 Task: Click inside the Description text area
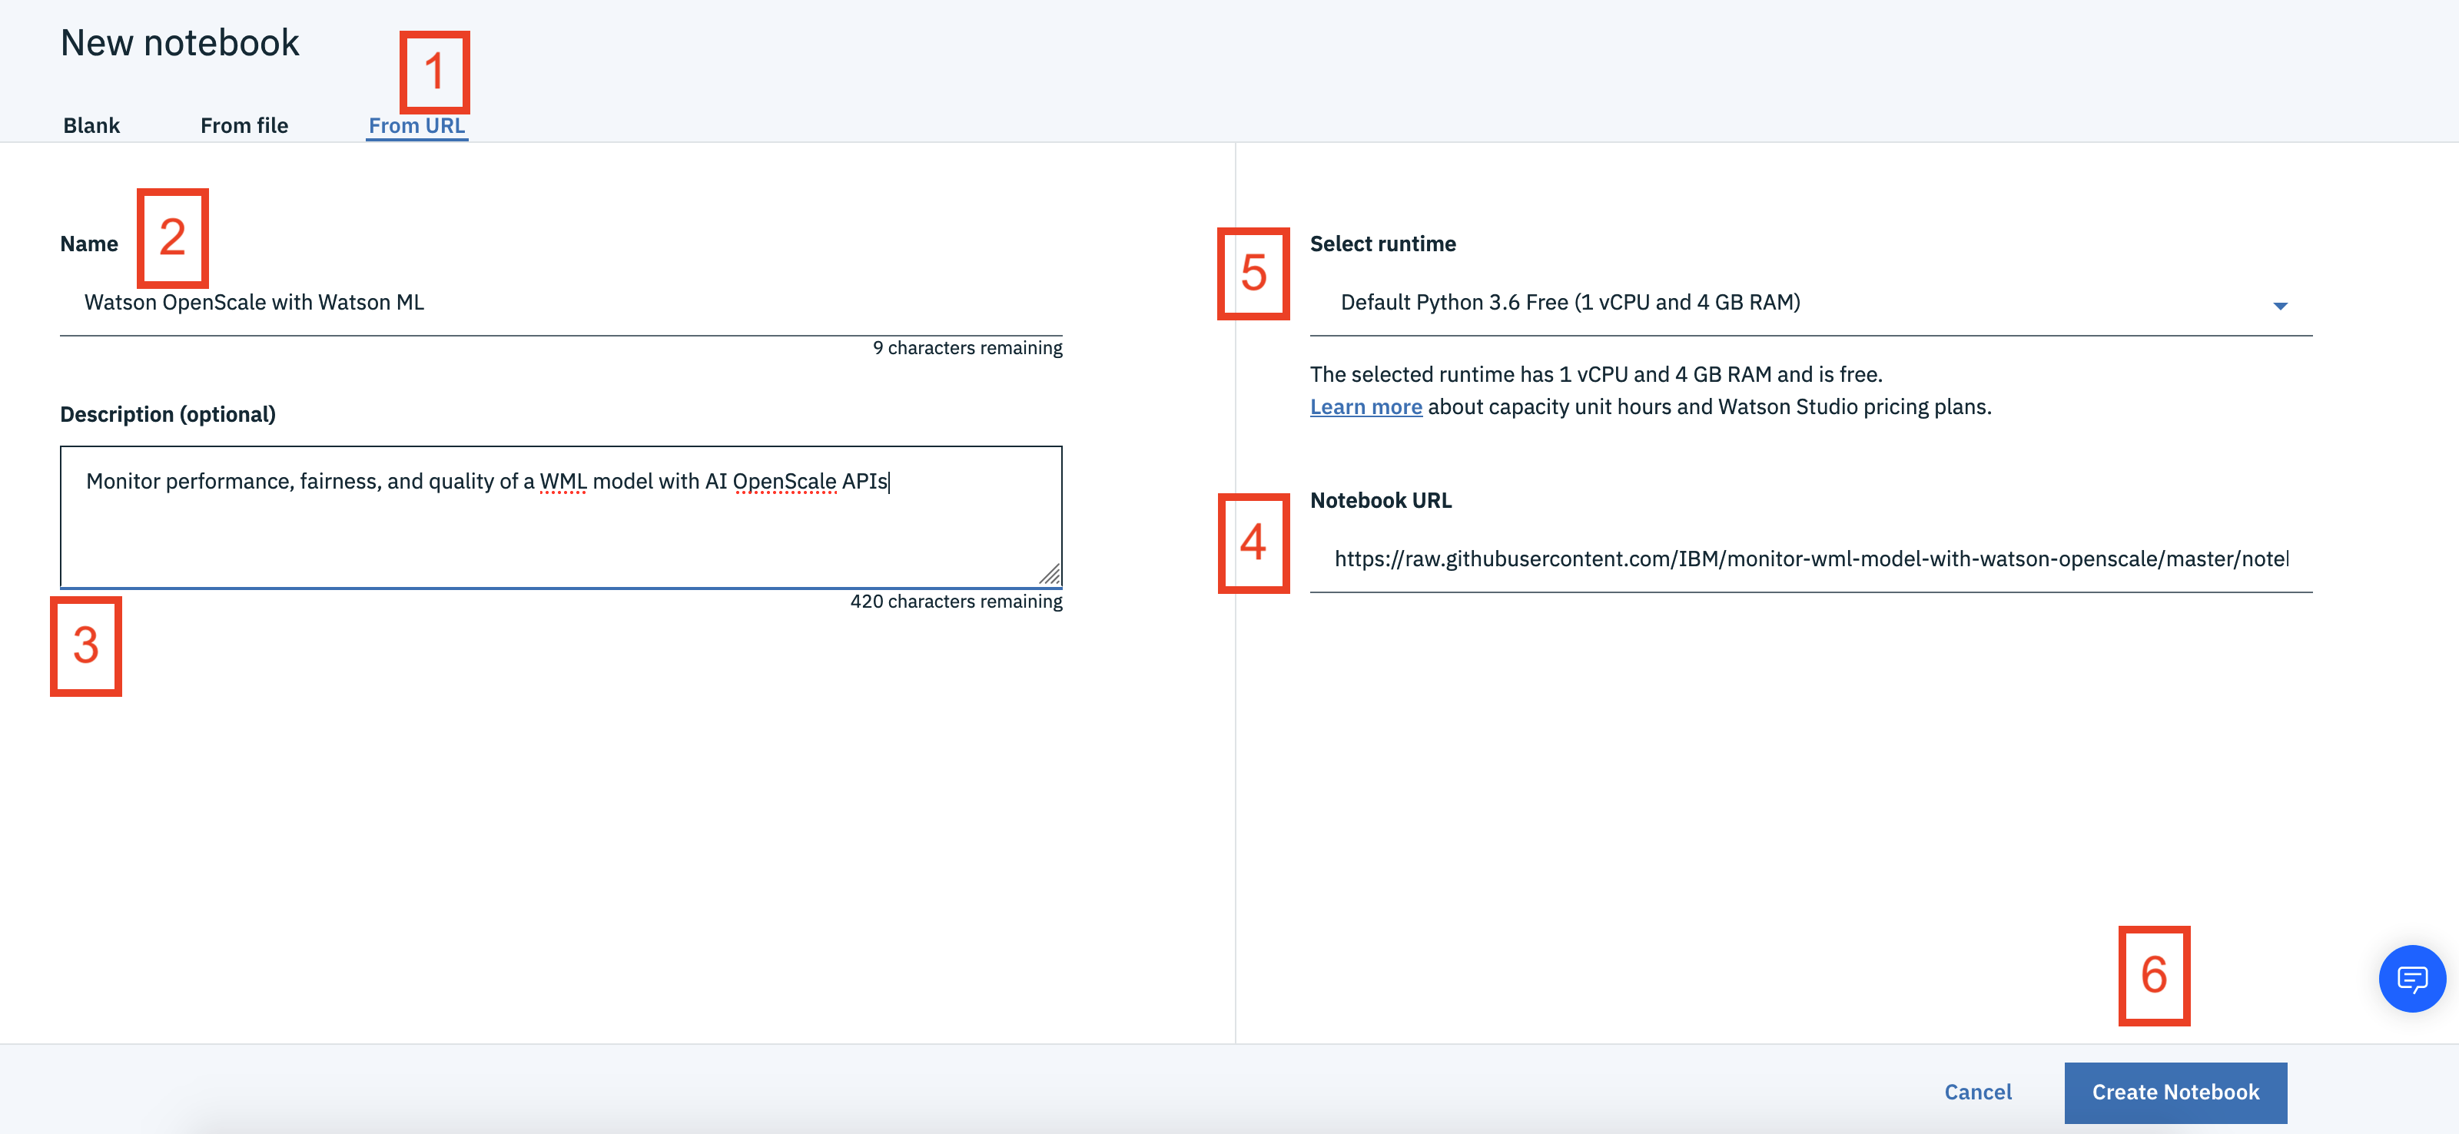[561, 516]
